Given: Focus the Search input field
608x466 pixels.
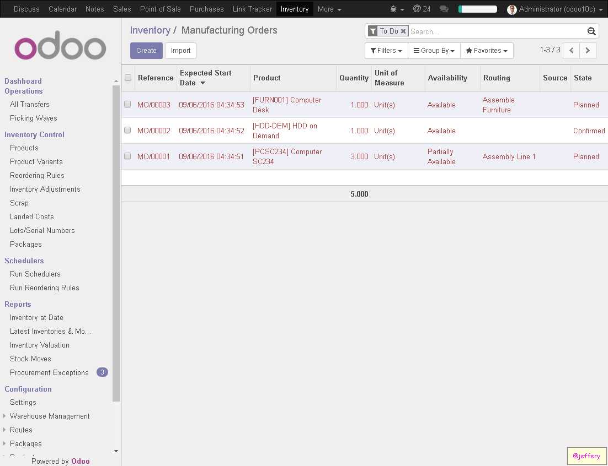Looking at the screenshot, I should tap(498, 31).
